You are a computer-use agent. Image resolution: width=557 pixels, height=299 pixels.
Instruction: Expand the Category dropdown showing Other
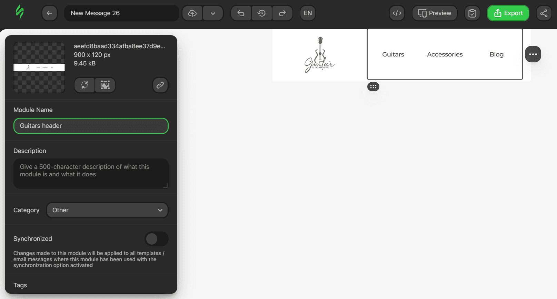pos(107,210)
